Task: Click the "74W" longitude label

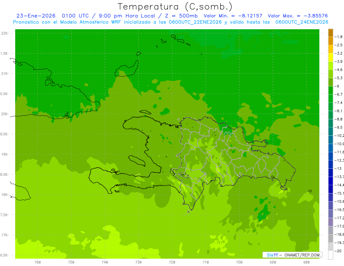Action: click(x=105, y=262)
